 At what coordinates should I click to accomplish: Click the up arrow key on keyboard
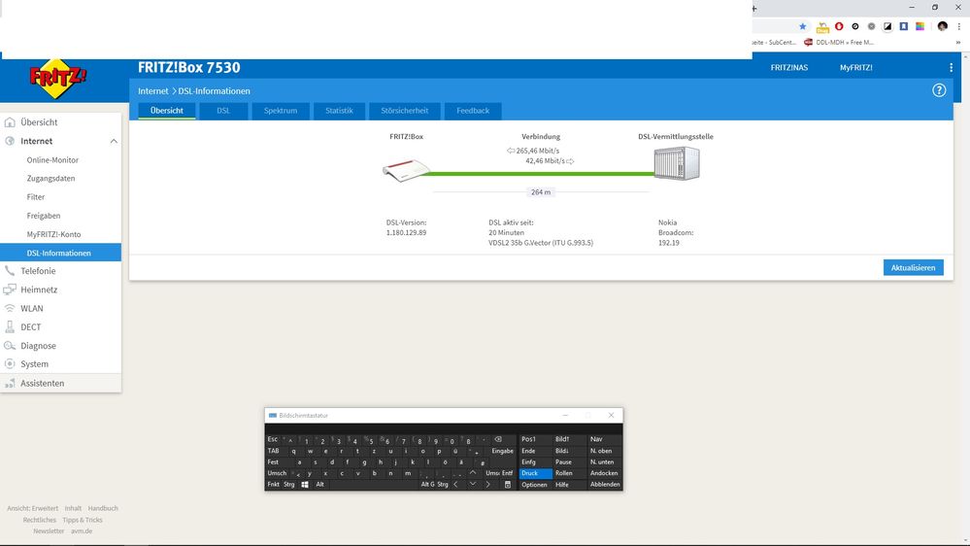(473, 472)
